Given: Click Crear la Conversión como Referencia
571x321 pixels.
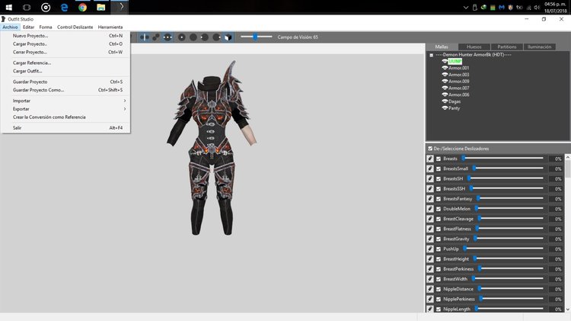Looking at the screenshot, I should pos(65,117).
